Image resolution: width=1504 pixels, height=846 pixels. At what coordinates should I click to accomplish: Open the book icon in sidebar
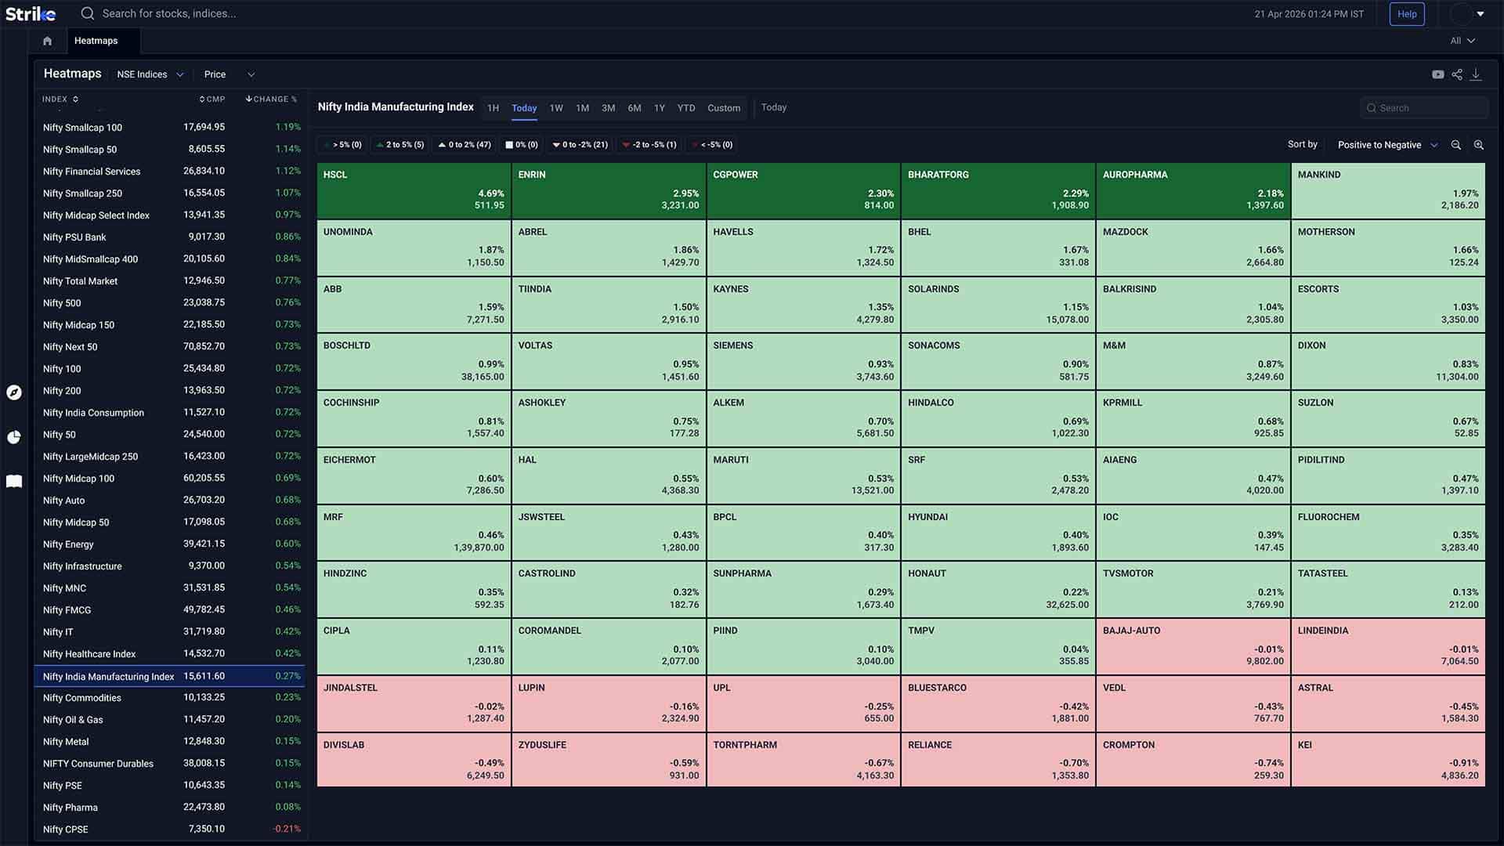(14, 481)
